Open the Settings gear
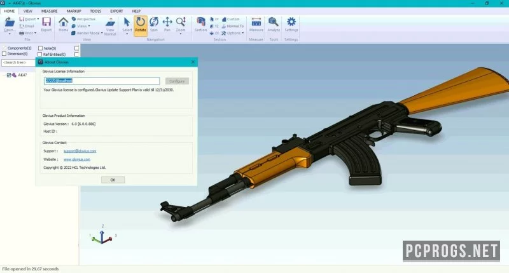Screen dimensions: 509x273 291,22
